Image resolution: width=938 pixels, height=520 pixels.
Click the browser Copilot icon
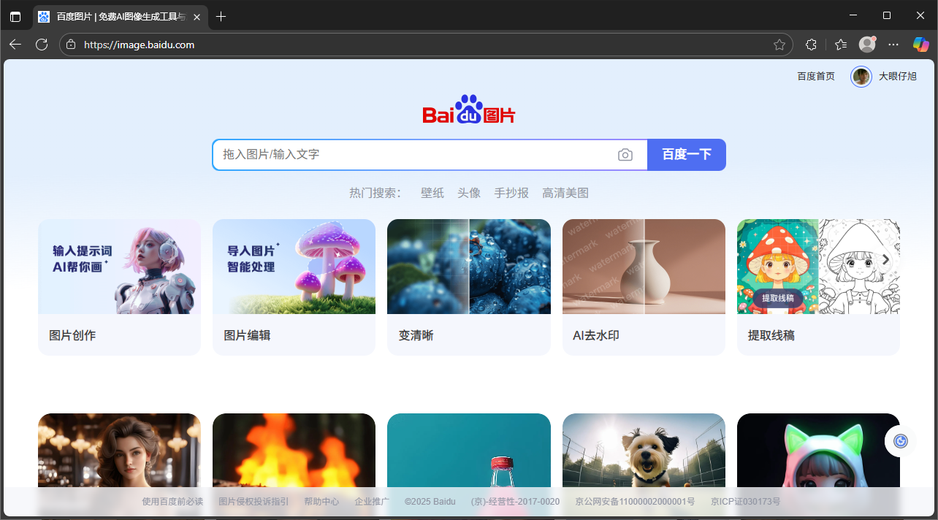pos(920,45)
